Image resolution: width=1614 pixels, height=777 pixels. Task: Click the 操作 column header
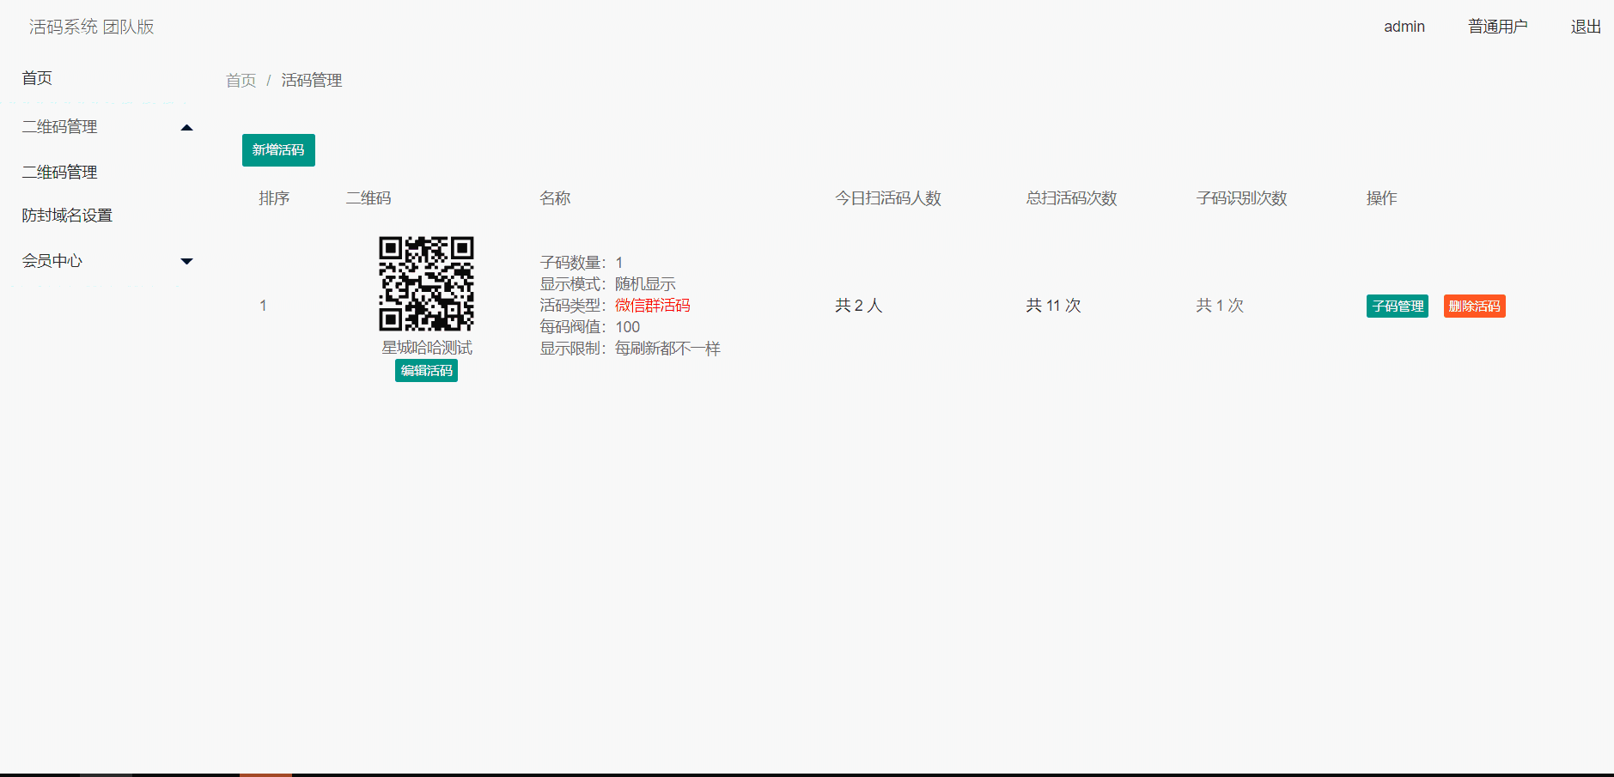(x=1382, y=198)
